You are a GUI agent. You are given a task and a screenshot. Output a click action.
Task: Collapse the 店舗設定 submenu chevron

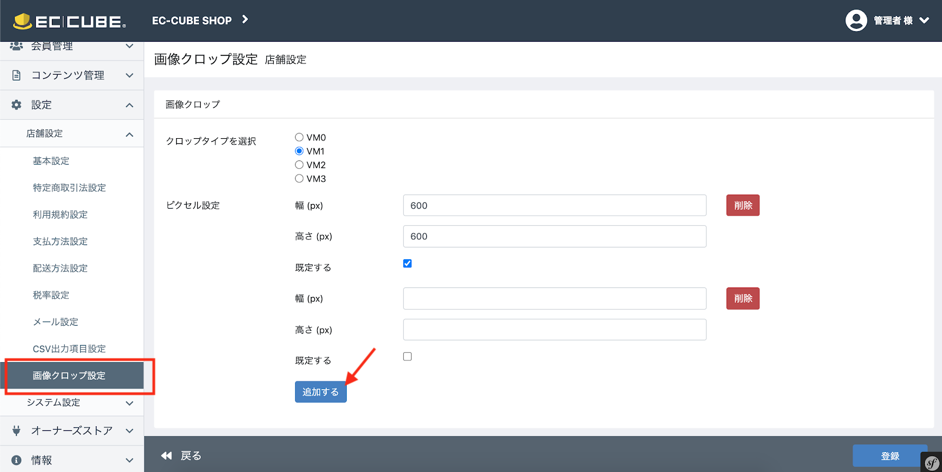130,135
